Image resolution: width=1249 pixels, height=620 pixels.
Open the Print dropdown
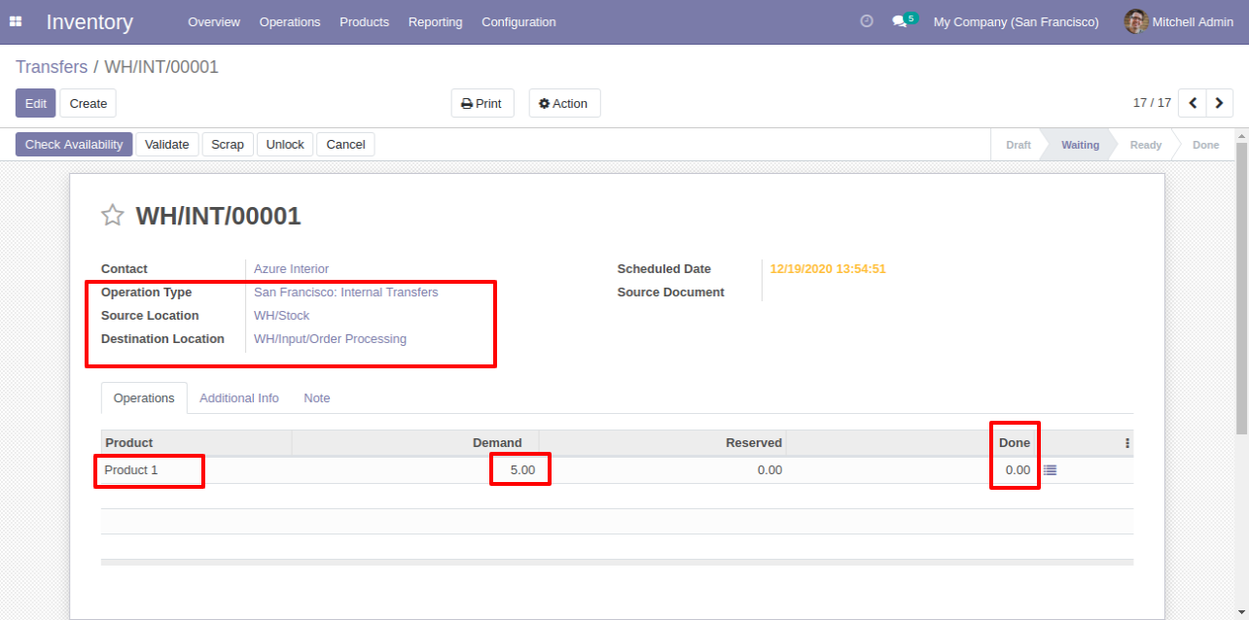(x=482, y=103)
